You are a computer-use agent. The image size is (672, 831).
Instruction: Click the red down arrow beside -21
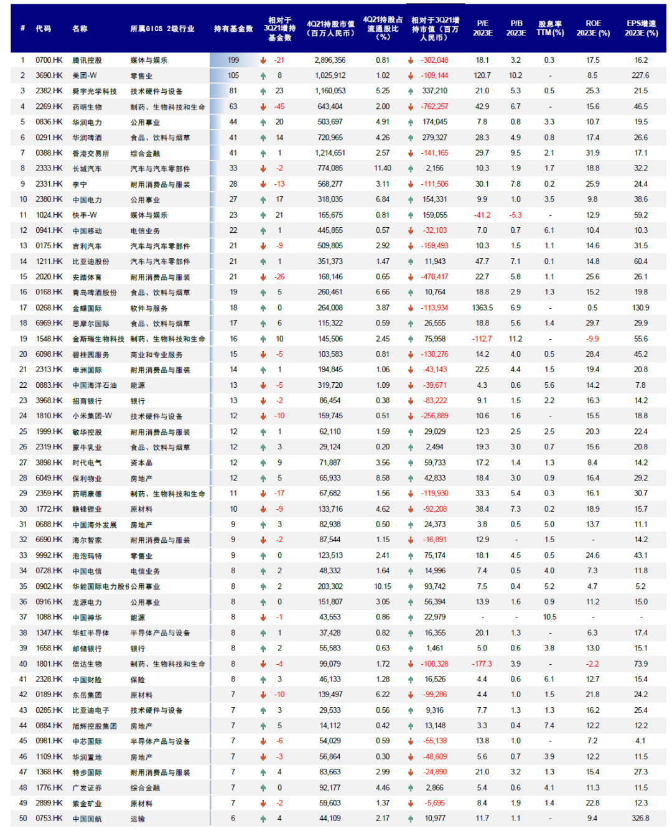(263, 60)
